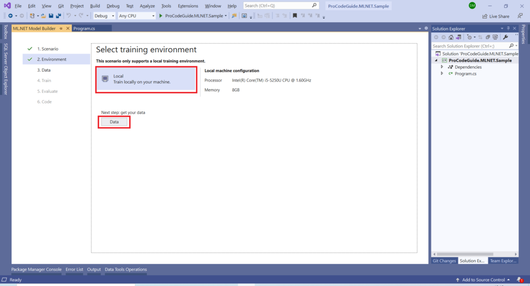The image size is (530, 286).
Task: Open the Build menu
Action: tap(95, 6)
